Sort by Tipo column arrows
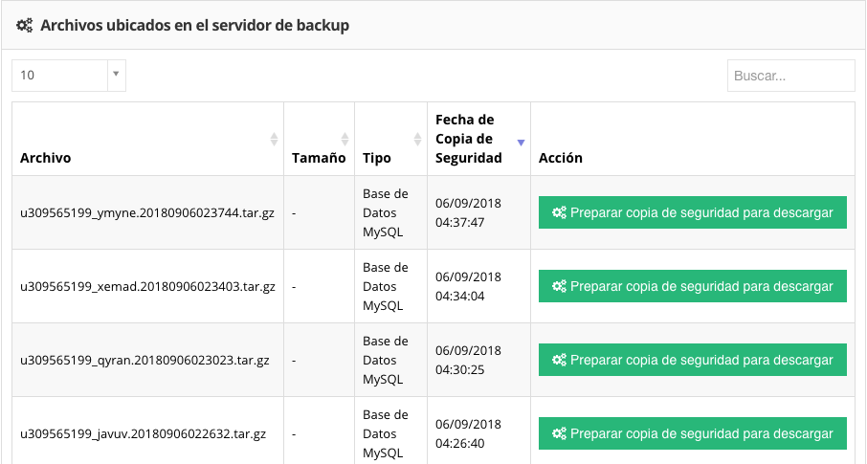Screen dimensions: 867x464 point(417,139)
